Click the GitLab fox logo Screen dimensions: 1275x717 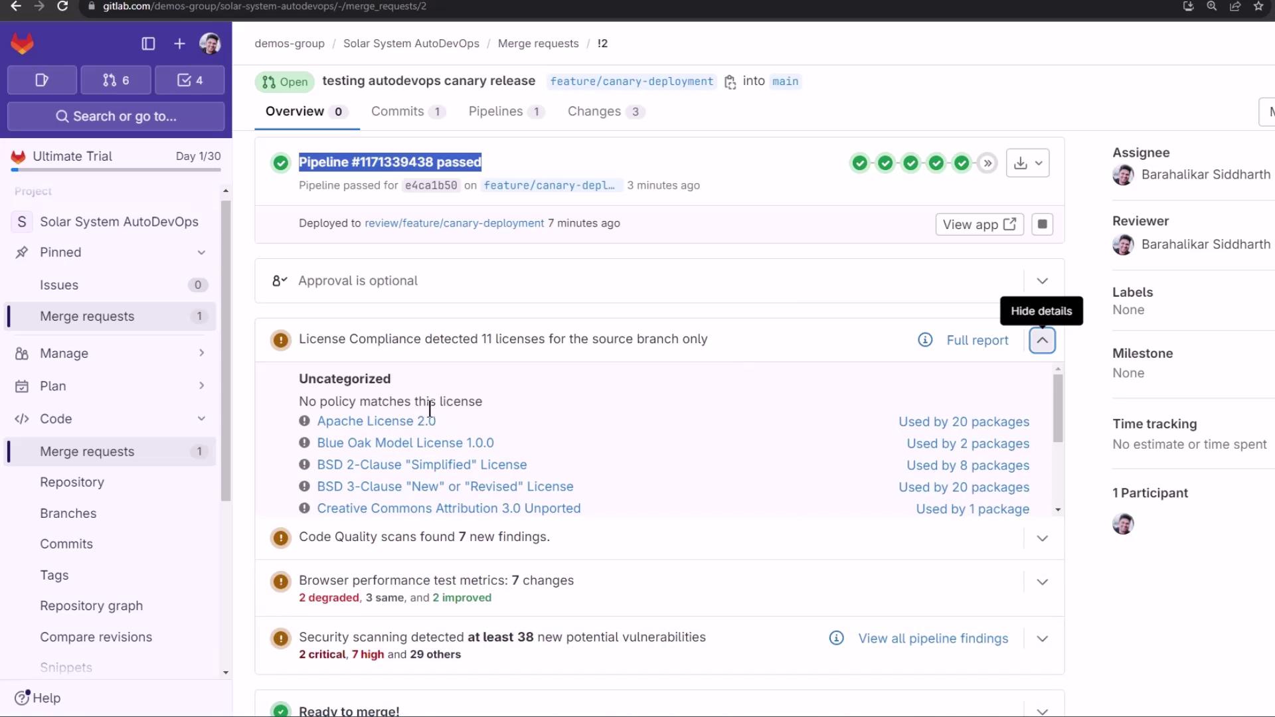click(x=22, y=44)
